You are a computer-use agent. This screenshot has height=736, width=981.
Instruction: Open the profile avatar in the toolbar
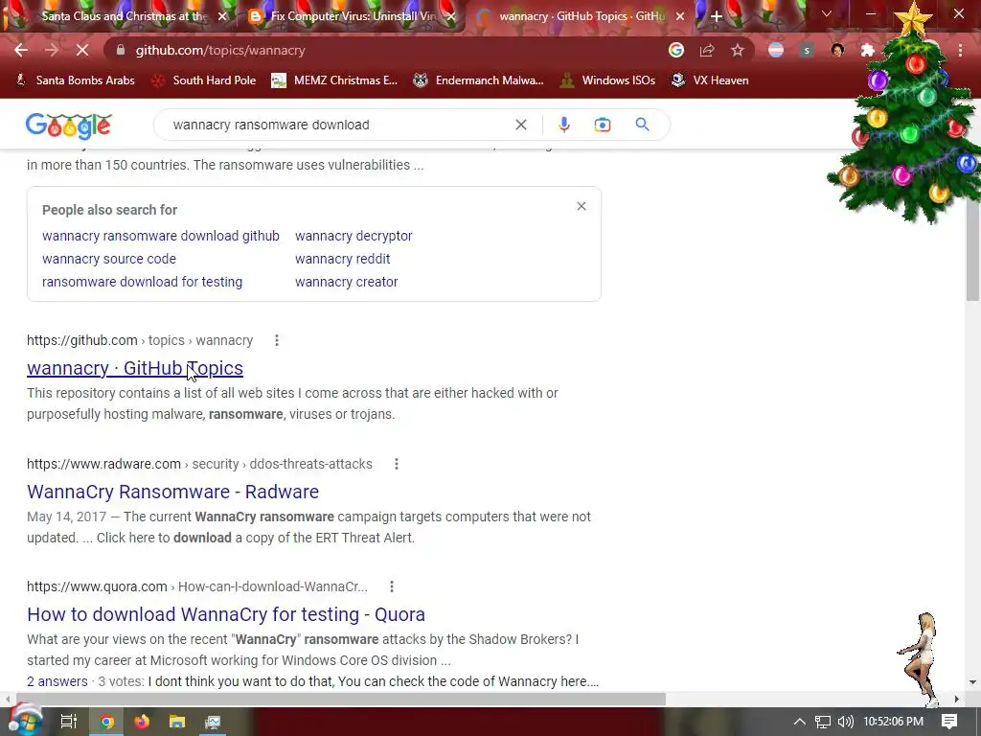(837, 50)
